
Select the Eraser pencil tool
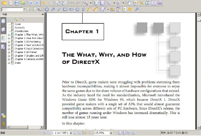(x=95, y=9)
